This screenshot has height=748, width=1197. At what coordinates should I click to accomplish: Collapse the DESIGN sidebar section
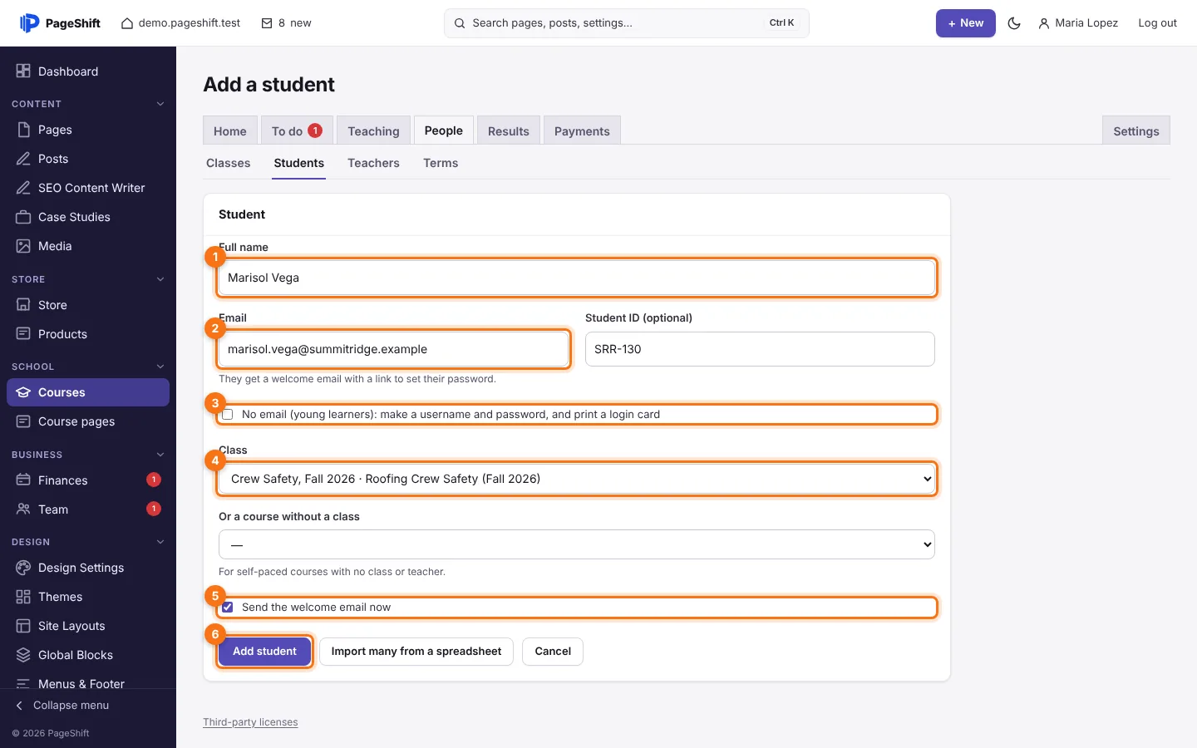click(160, 542)
